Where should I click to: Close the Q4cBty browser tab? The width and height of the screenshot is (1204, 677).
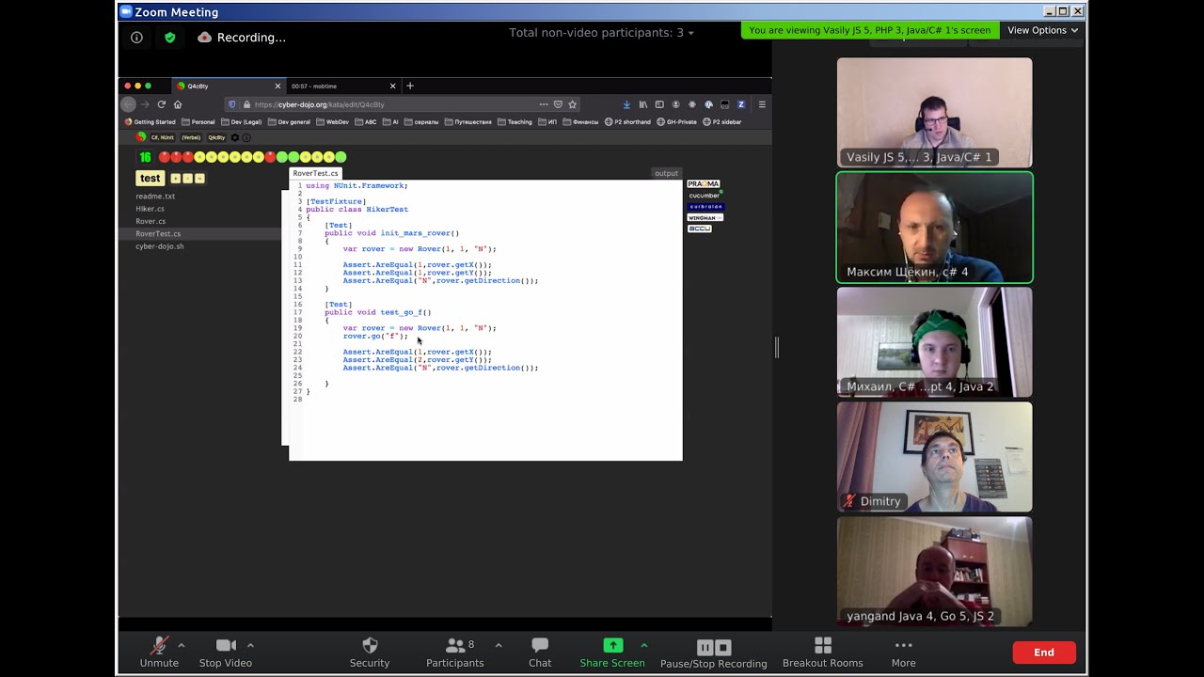[x=277, y=86]
